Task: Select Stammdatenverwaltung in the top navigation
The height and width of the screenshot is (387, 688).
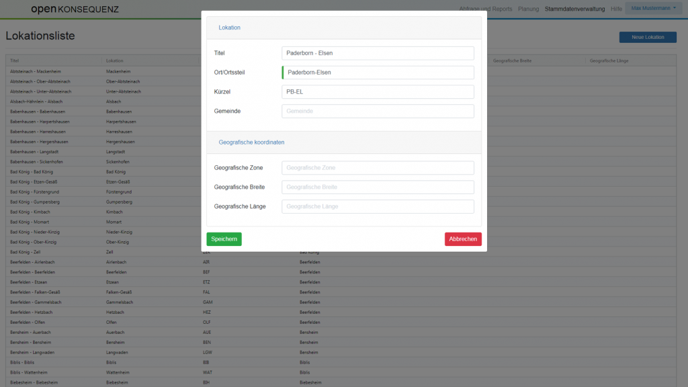Action: coord(574,9)
